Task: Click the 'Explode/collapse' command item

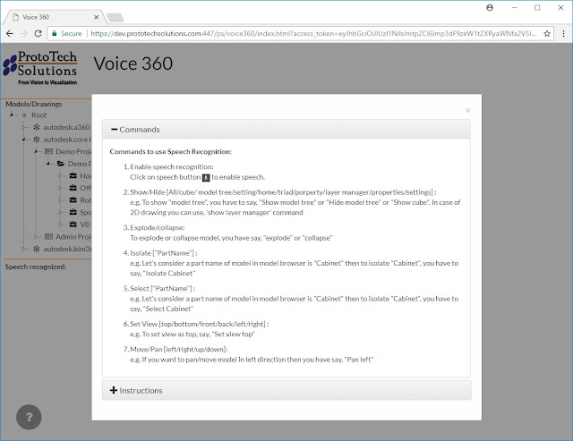Action: [x=158, y=227]
